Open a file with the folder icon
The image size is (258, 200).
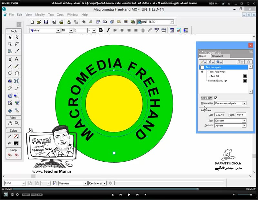[x=39, y=22]
